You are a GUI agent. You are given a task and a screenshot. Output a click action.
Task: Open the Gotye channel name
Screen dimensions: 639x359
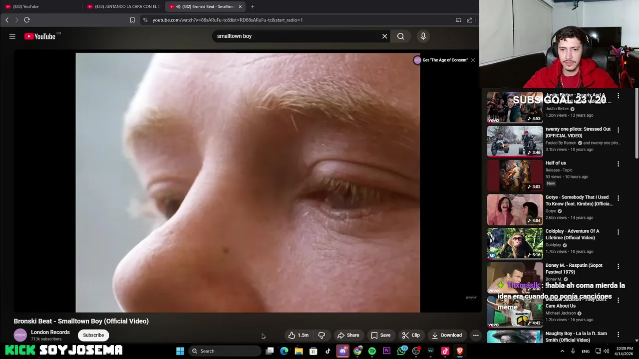(551, 211)
